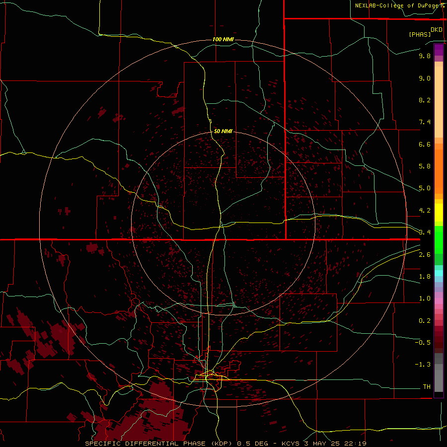Click the [PHAS] legend unit label

point(420,34)
